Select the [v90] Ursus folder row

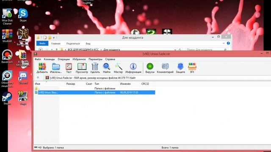point(95,92)
